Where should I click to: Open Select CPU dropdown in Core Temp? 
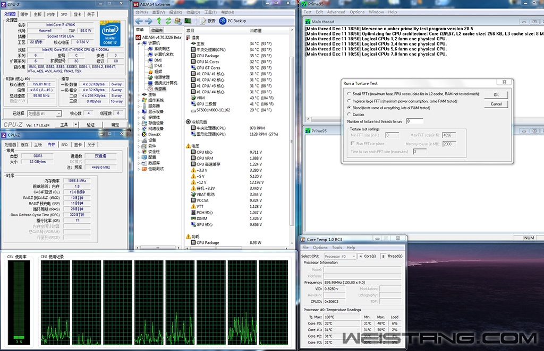[339, 256]
